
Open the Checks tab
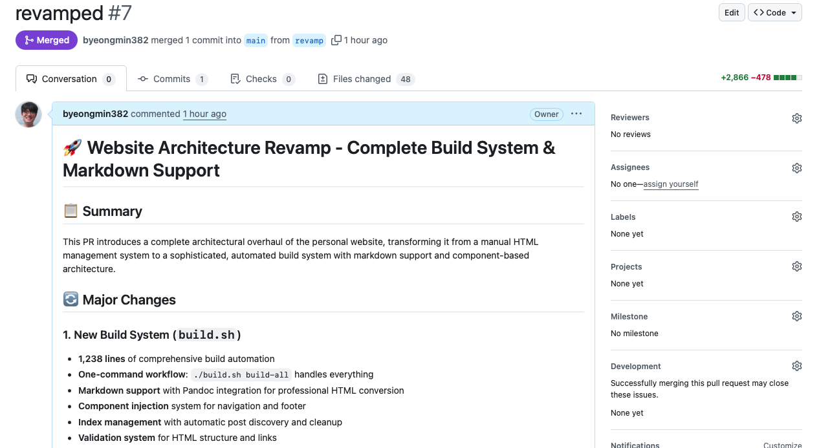pyautogui.click(x=262, y=79)
